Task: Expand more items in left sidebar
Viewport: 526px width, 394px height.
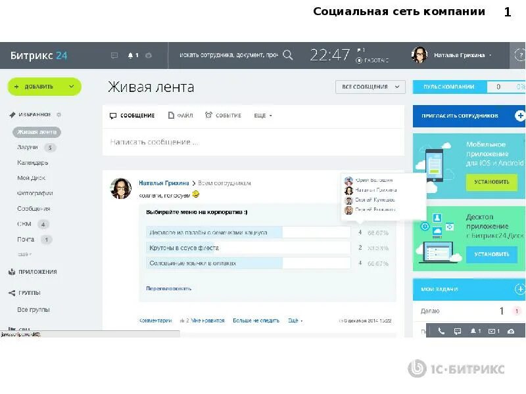Action: tap(24, 254)
